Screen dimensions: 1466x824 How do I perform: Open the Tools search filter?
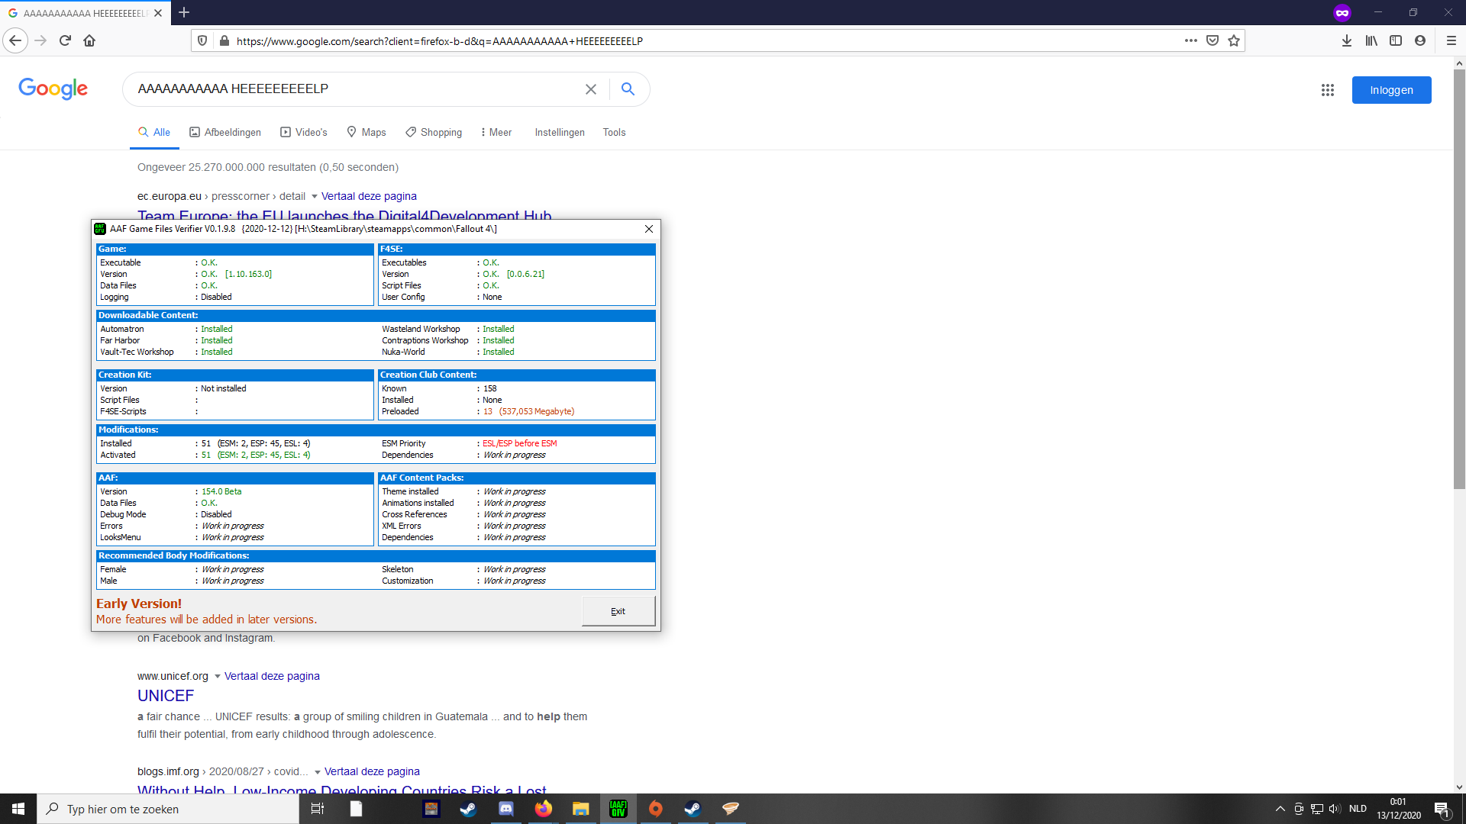[x=615, y=132]
